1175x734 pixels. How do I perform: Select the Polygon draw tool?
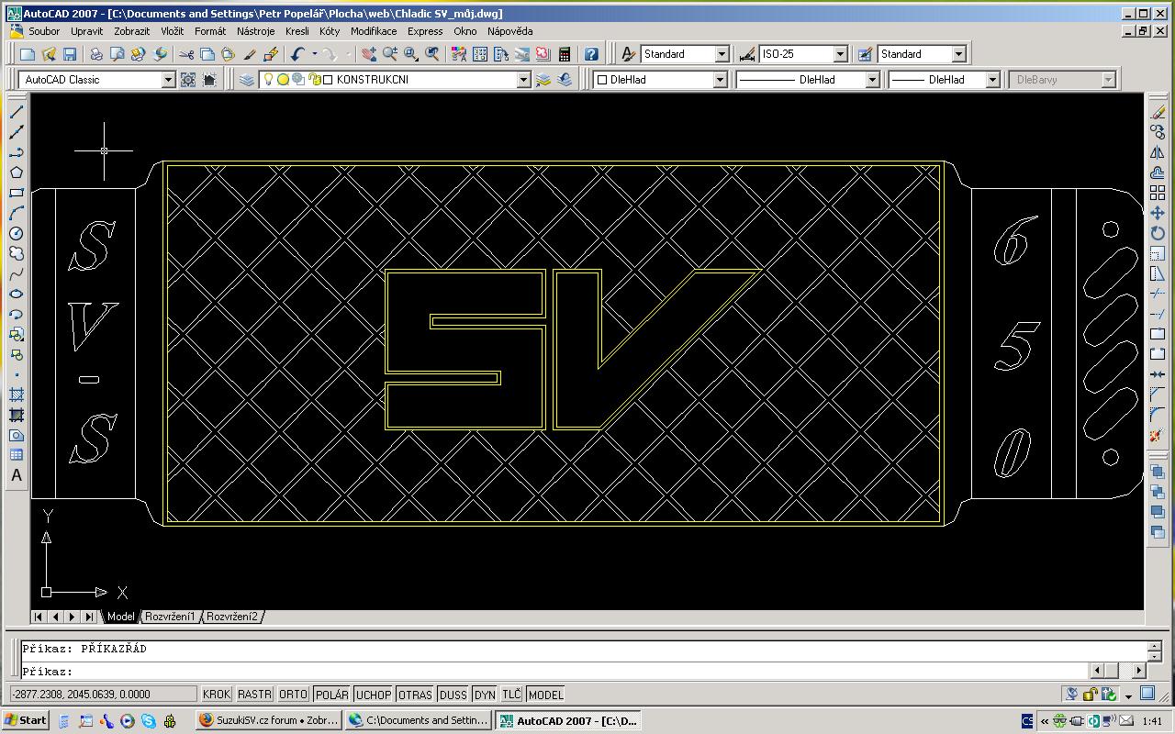(x=17, y=172)
